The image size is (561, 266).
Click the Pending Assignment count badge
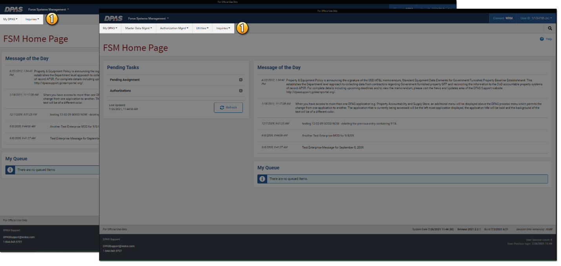(x=240, y=80)
